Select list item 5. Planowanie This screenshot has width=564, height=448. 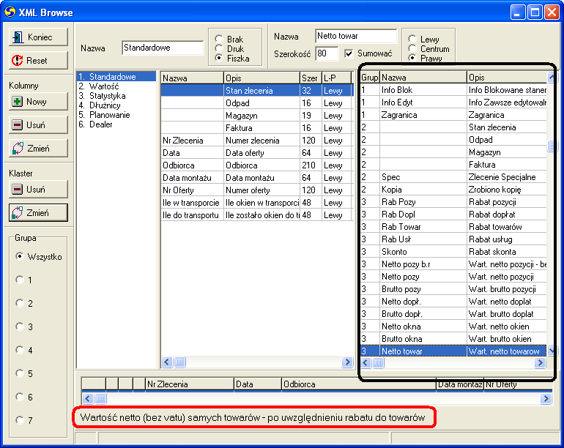click(116, 115)
